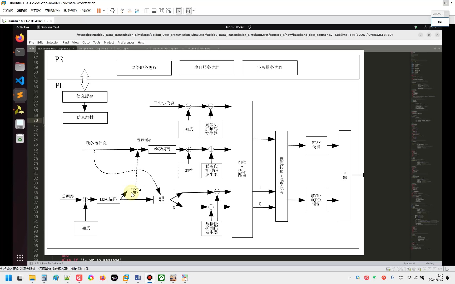Screen dimensions: 455x284
Task: Show applications grid in Ubuntu dock
Action: (x=20, y=258)
